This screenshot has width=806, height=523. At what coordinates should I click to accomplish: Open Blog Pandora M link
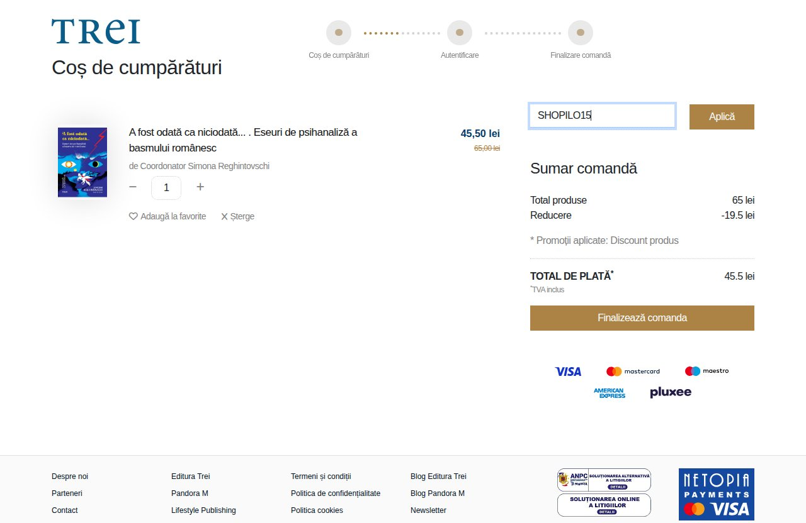click(438, 493)
